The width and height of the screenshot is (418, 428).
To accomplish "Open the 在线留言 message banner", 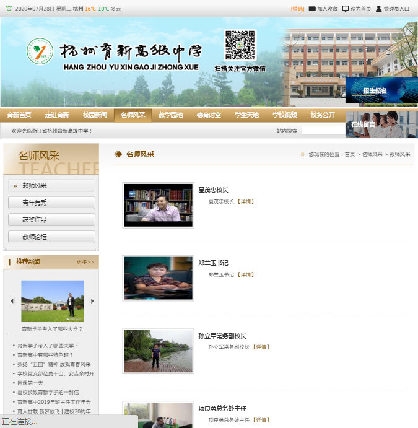I will coord(381,124).
